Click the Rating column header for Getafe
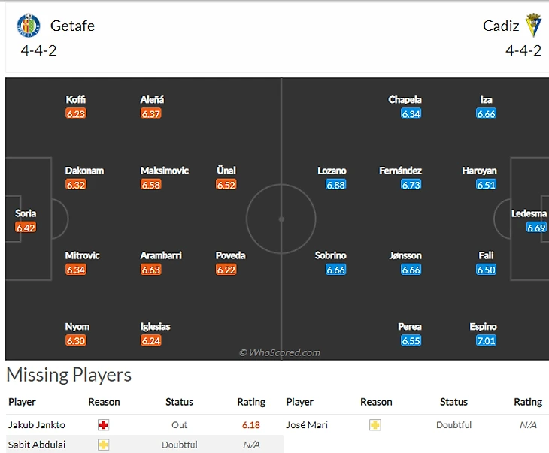Screen dimensions: 549x453 [251, 402]
